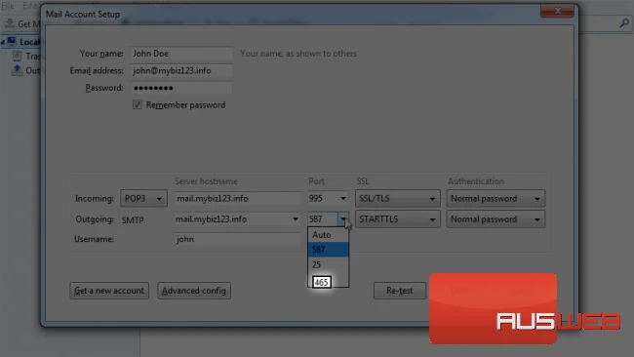
Task: Open the incoming protocol POP3 dropdown
Action: coord(143,199)
